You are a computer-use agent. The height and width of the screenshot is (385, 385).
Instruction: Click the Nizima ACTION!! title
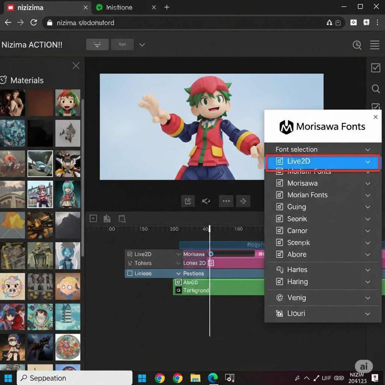[x=32, y=45]
